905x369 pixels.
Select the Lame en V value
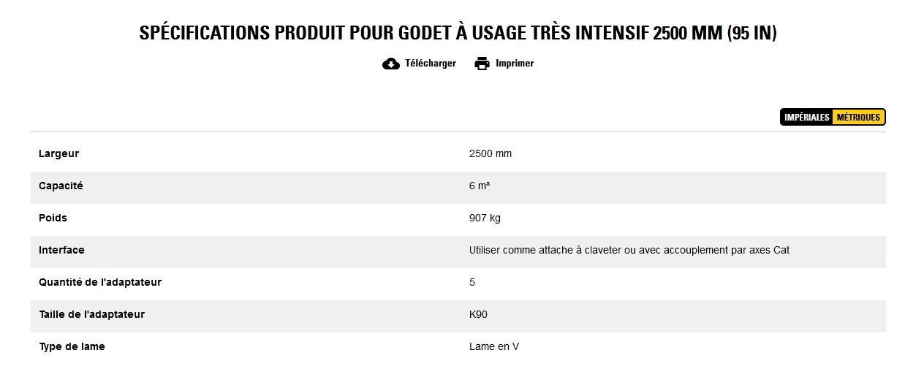[x=494, y=347]
